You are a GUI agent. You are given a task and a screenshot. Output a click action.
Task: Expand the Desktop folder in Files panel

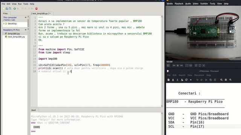point(4,24)
